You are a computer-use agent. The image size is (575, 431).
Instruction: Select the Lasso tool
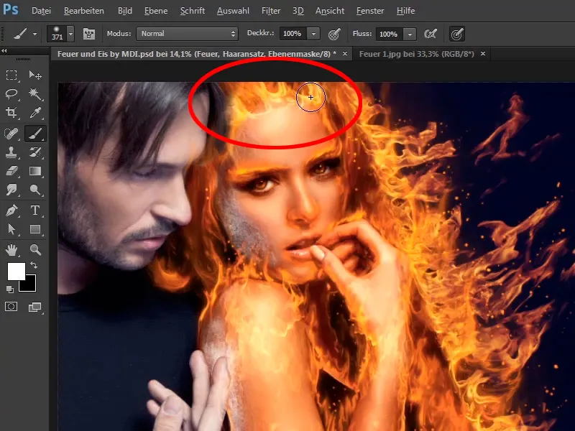(11, 94)
